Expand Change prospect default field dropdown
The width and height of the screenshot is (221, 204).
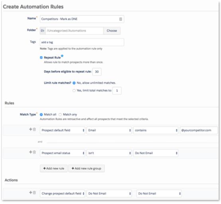(63, 194)
